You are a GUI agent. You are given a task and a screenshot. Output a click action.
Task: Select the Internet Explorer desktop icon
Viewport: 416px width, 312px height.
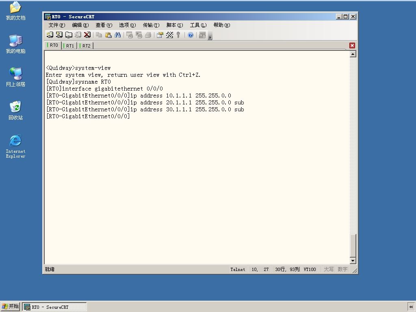[15, 146]
